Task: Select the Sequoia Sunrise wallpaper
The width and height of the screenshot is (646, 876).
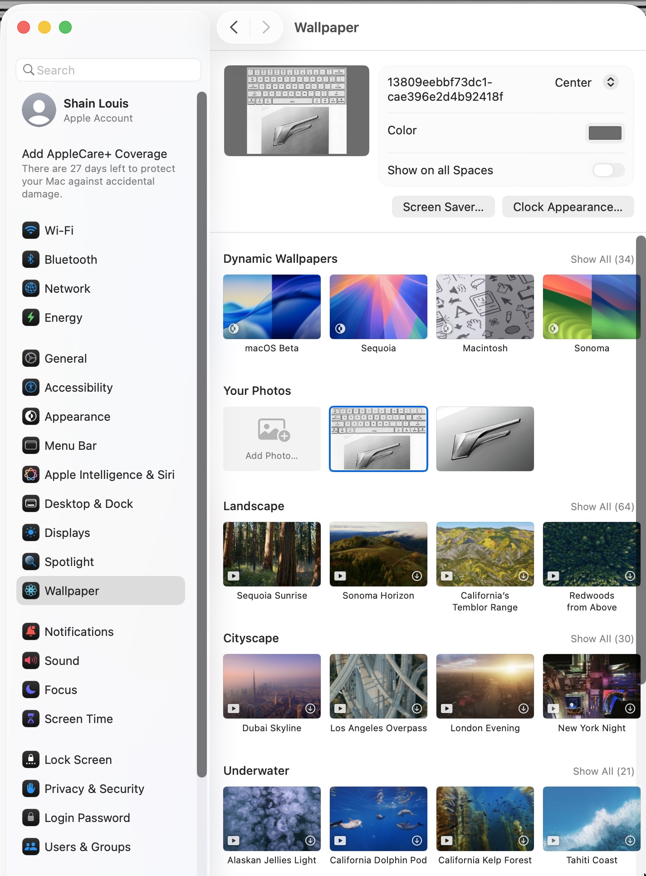Action: pos(272,554)
